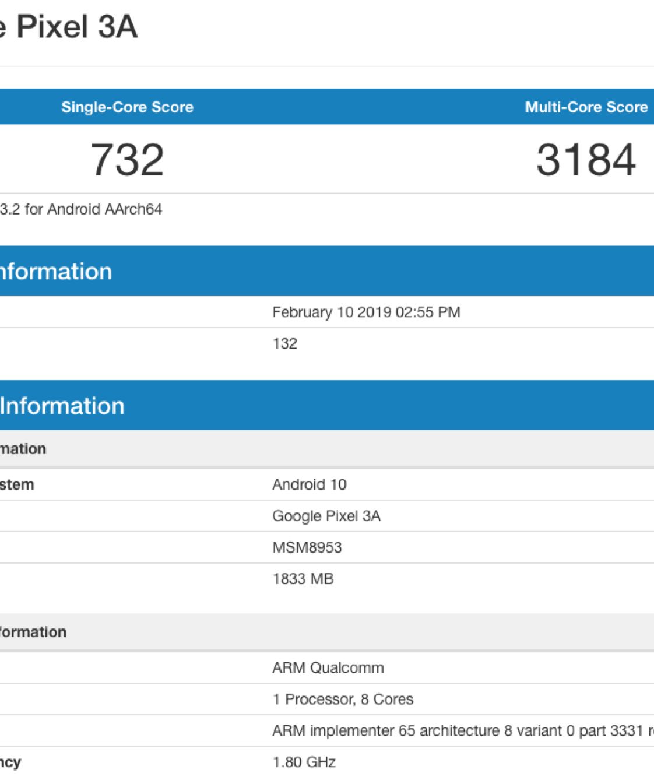Click the 1 Processor, 8 Cores text

pyautogui.click(x=343, y=699)
